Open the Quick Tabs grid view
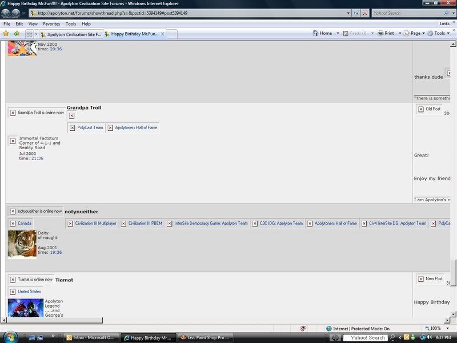Image resolution: width=457 pixels, height=343 pixels. tap(30, 34)
